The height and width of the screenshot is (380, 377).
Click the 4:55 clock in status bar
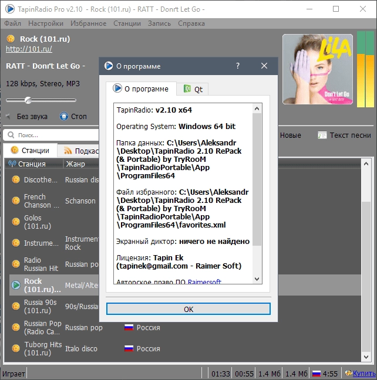[330, 374]
